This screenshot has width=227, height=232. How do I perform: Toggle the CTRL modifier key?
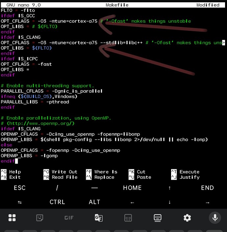tap(57, 202)
